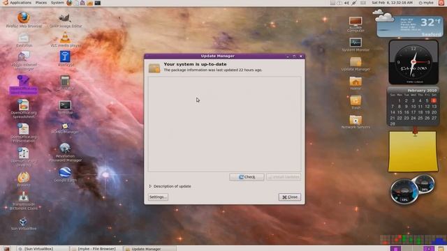Open OpenOffice.org Drawing desktop icon
The image size is (447, 251).
click(x=24, y=153)
